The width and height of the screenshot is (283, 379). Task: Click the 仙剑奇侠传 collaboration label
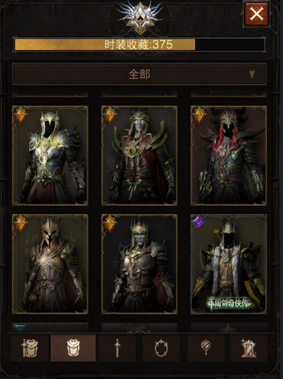pos(229,303)
